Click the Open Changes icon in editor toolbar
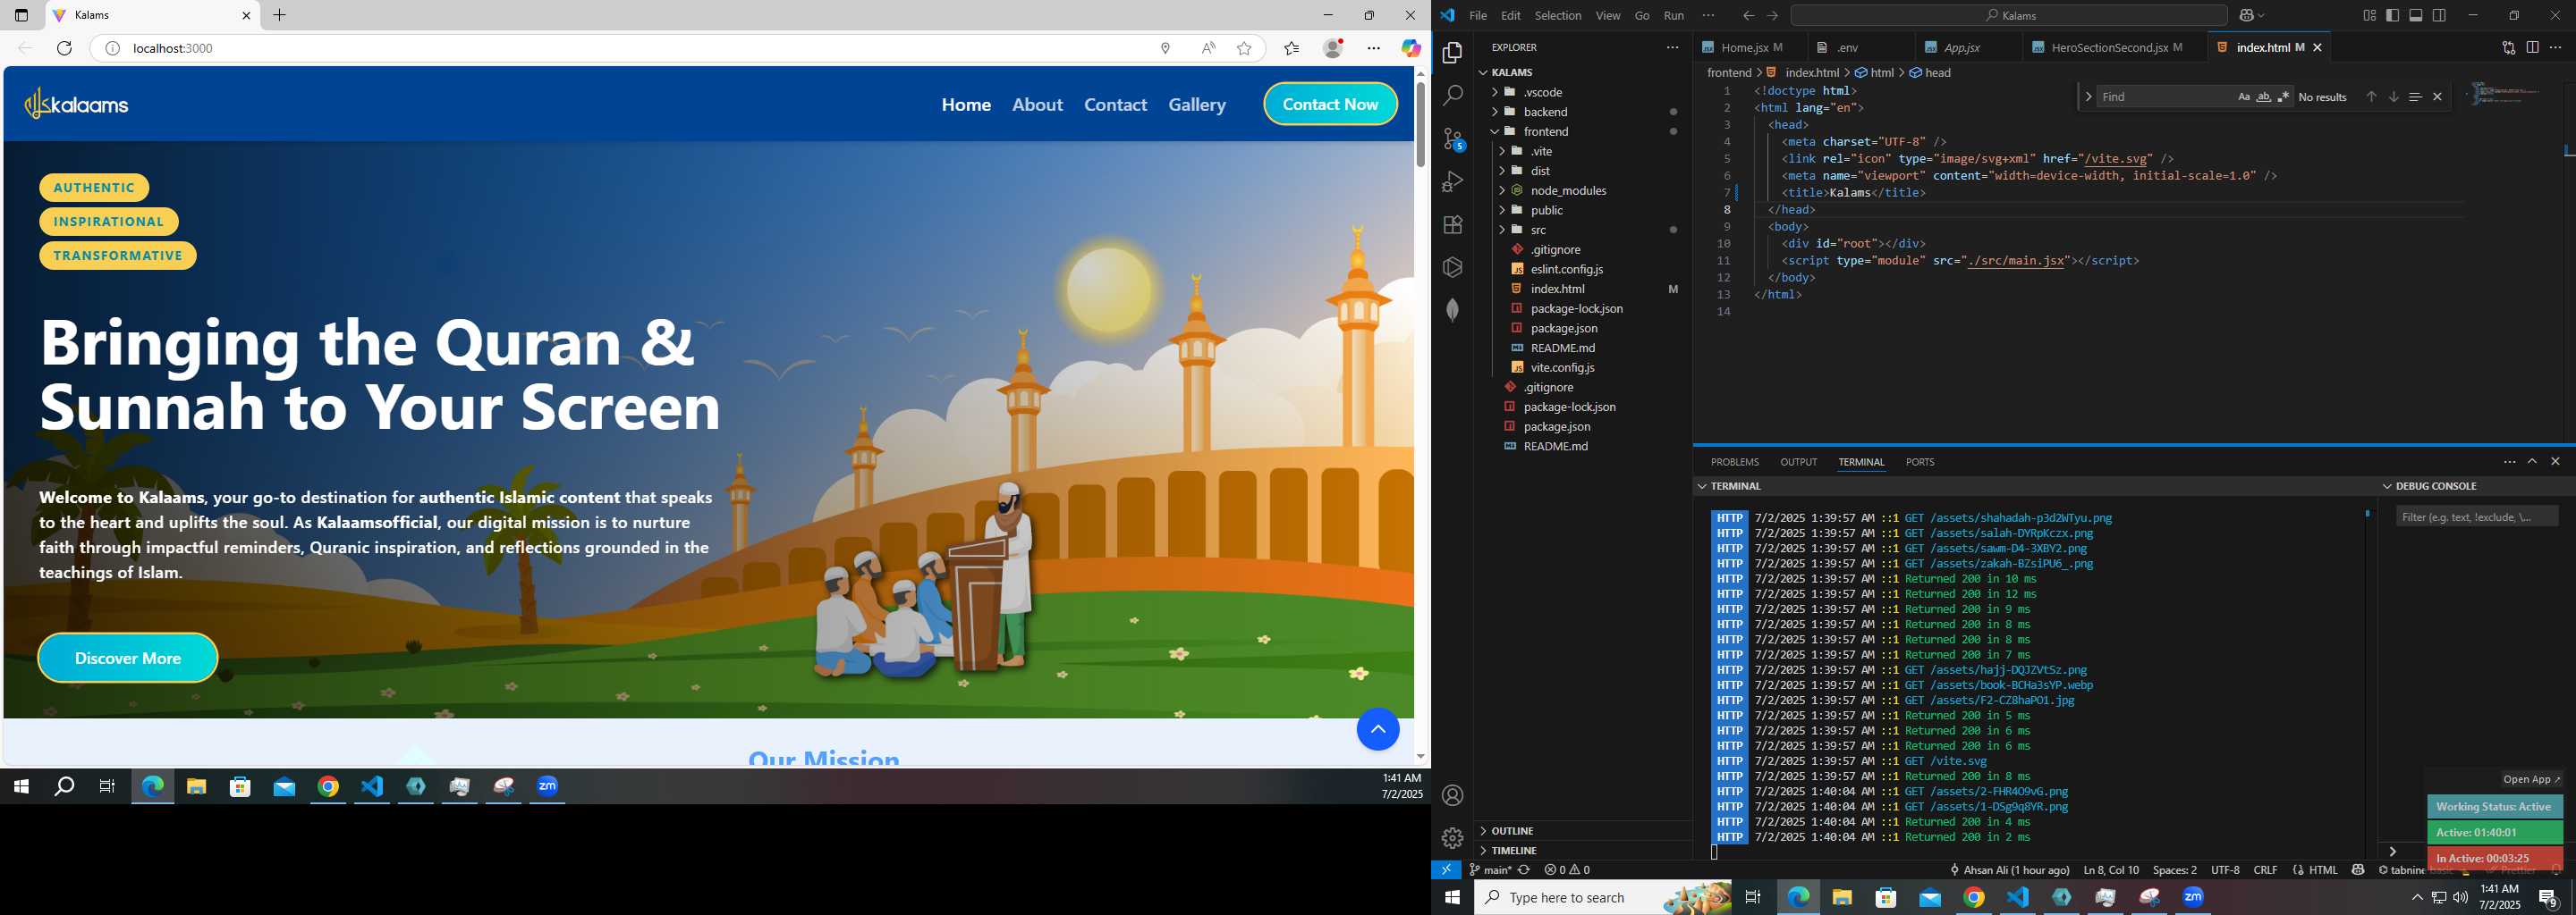The width and height of the screenshot is (2576, 915). (2509, 47)
